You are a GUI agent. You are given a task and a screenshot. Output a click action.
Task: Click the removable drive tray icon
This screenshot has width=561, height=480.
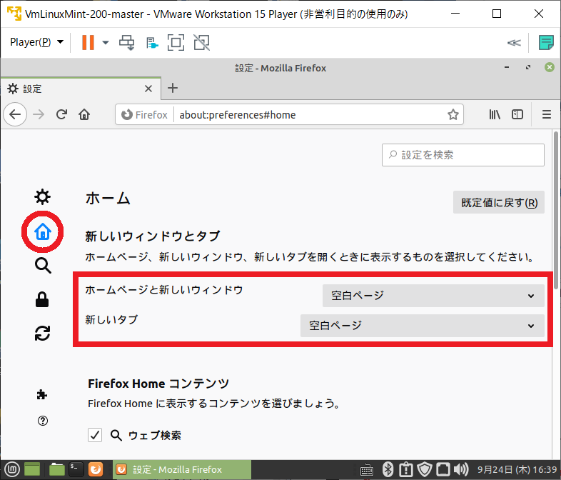coord(443,469)
